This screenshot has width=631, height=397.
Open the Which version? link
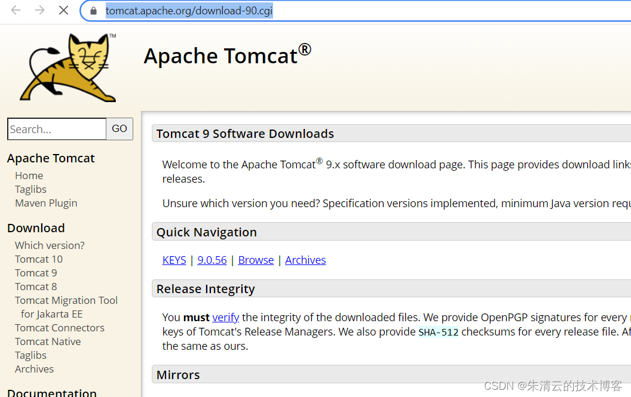50,245
